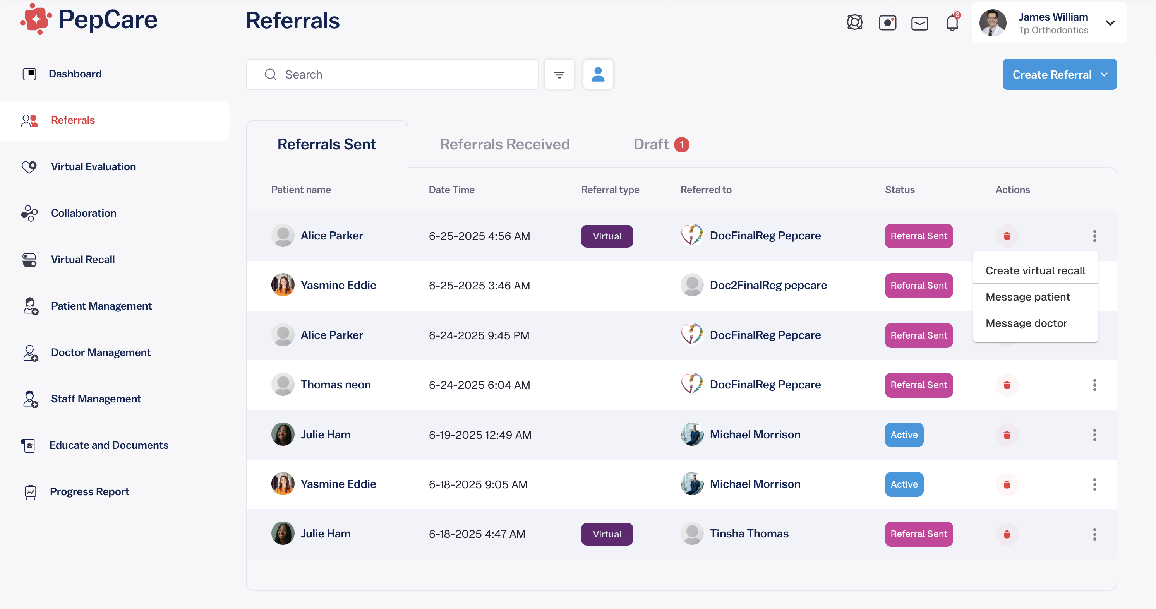
Task: Click the Referral type column header
Action: tap(610, 190)
